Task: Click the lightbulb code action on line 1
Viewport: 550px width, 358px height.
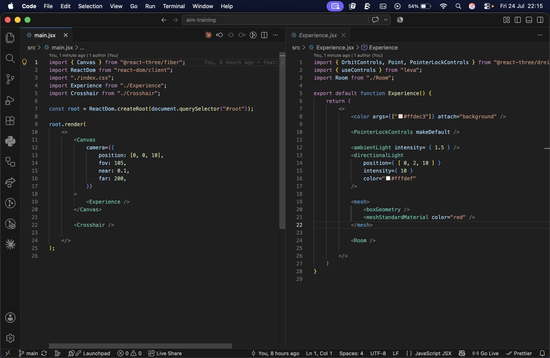Action: click(25, 62)
